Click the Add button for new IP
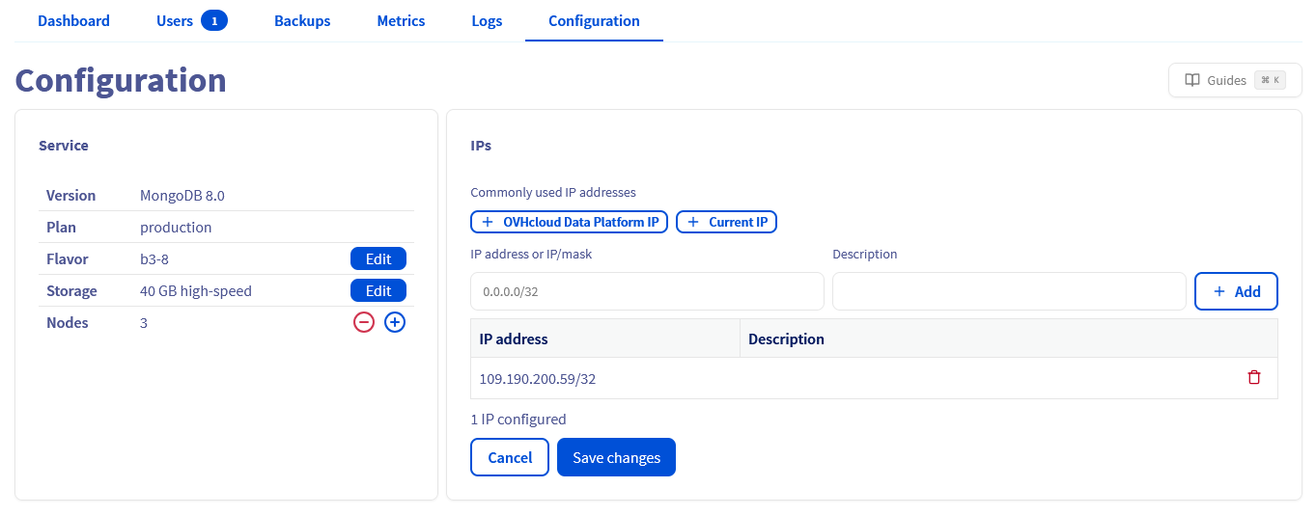Image resolution: width=1315 pixels, height=515 pixels. (1236, 291)
